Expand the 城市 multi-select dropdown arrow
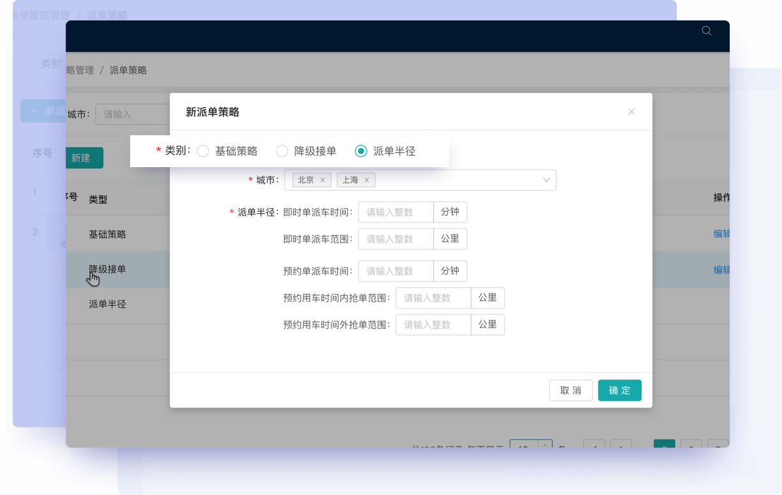The image size is (782, 495). click(547, 180)
